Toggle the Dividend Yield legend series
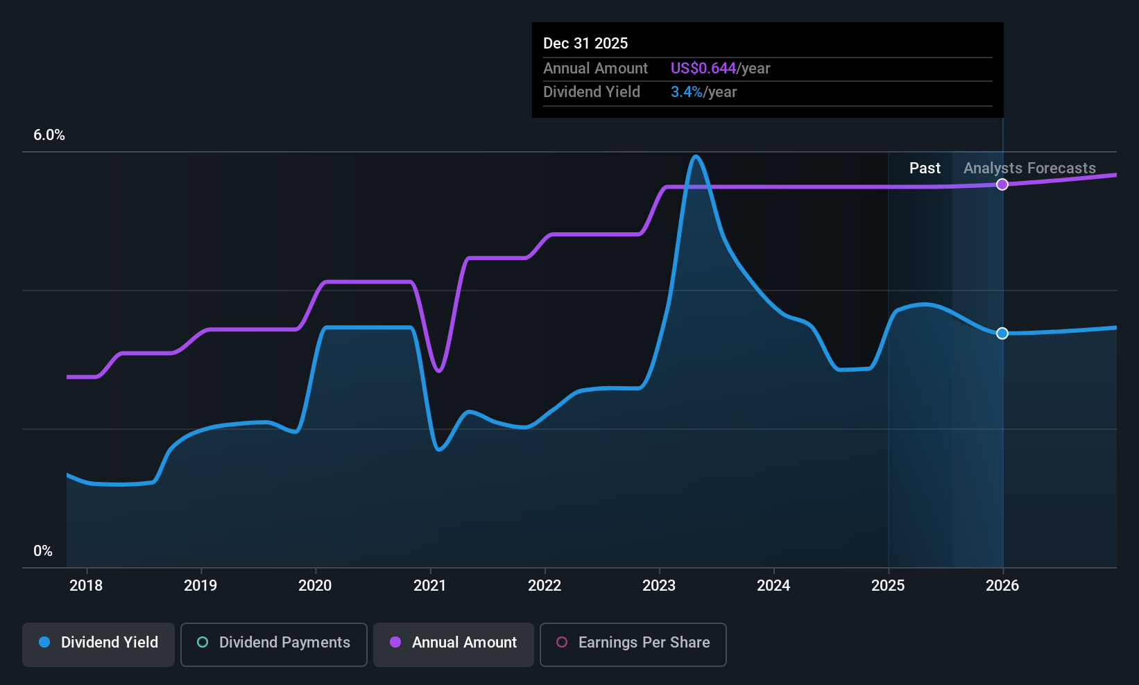 [x=99, y=643]
